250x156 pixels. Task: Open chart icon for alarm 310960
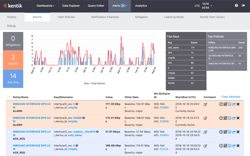point(225,104)
